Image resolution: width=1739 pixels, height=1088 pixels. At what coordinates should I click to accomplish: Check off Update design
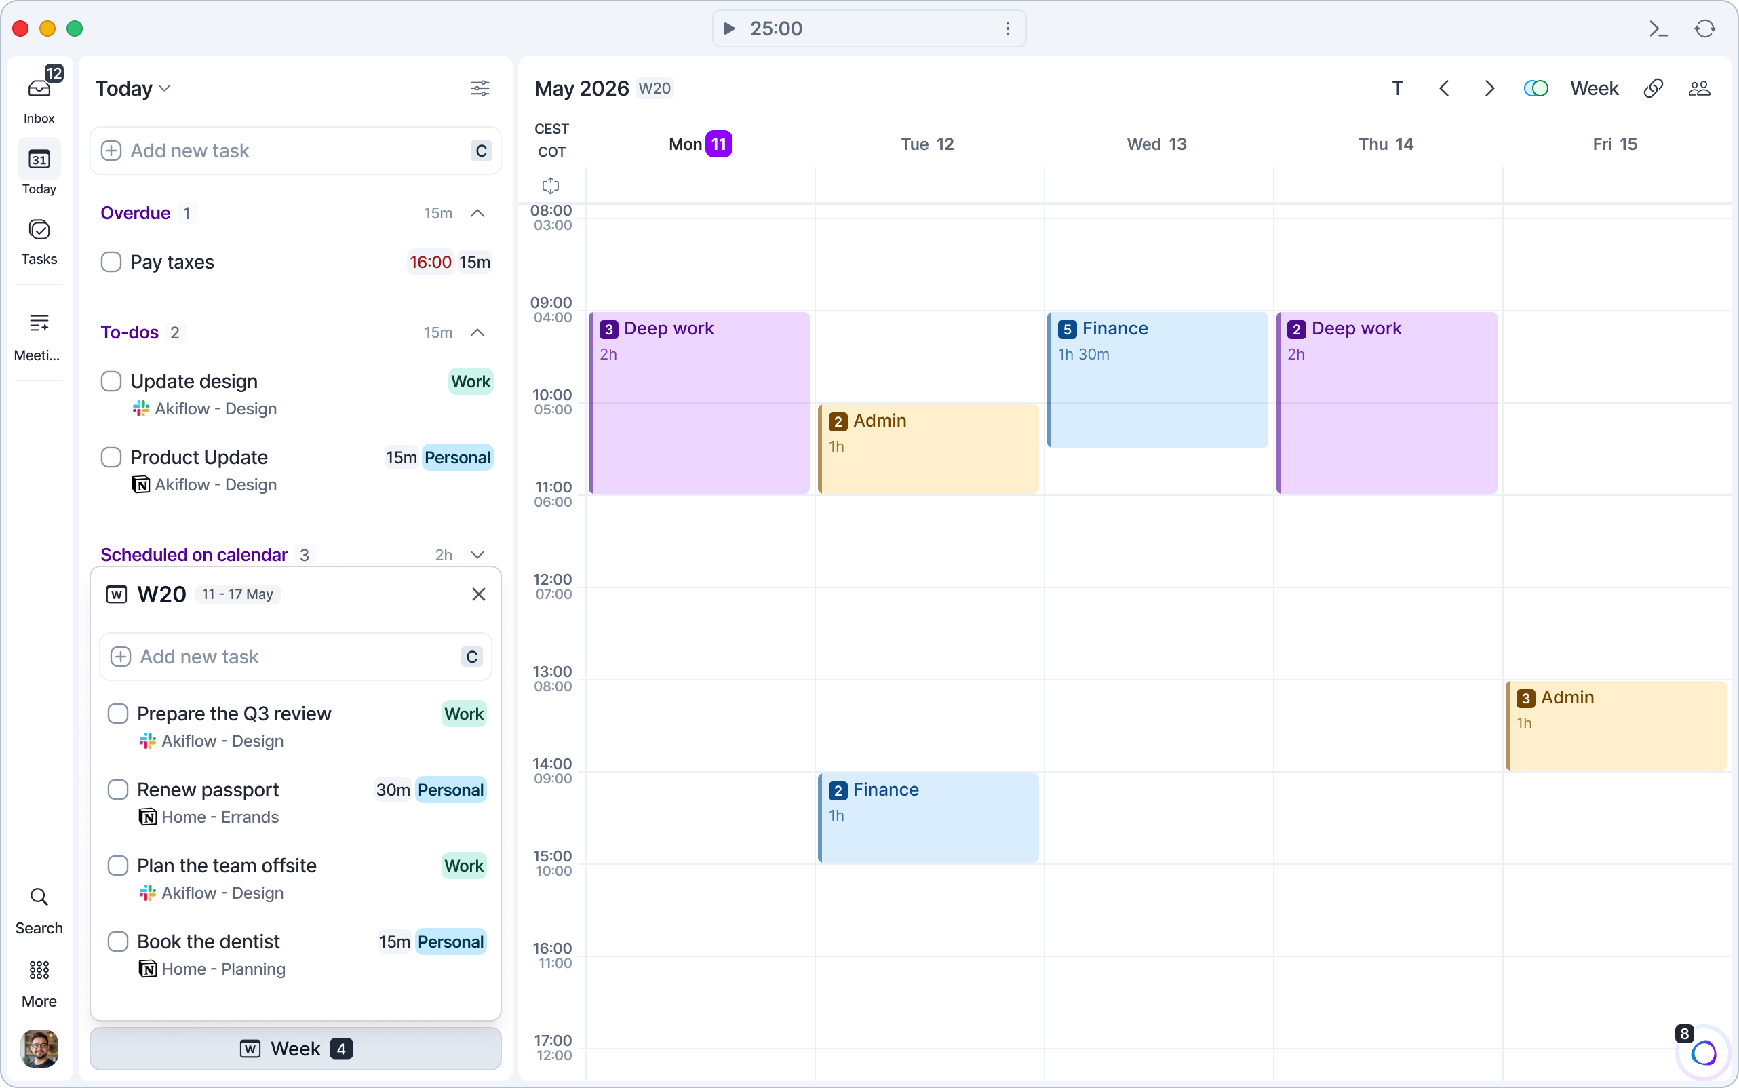tap(111, 381)
